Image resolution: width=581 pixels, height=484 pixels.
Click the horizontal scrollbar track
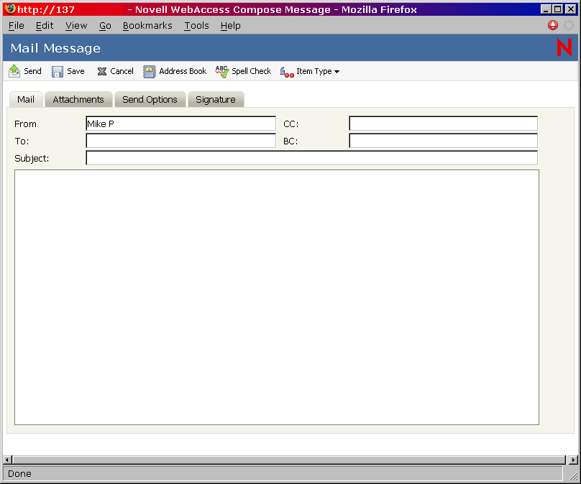pos(289,460)
